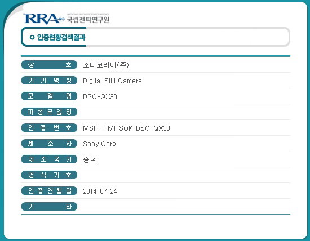Select country value 중국

pos(90,159)
